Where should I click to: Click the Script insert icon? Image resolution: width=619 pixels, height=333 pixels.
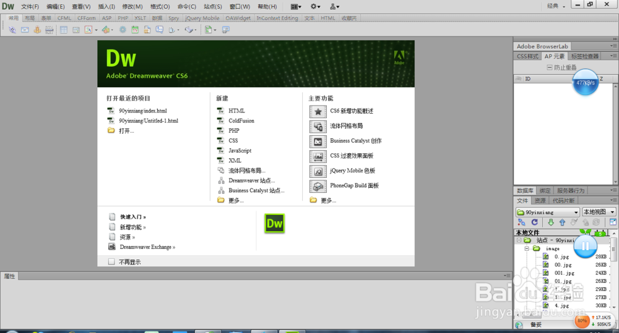click(x=189, y=30)
